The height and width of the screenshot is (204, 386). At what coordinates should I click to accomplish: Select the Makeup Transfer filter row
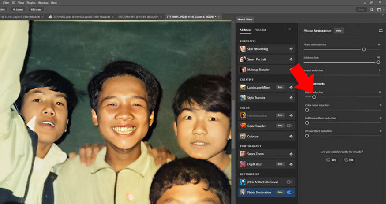266,70
